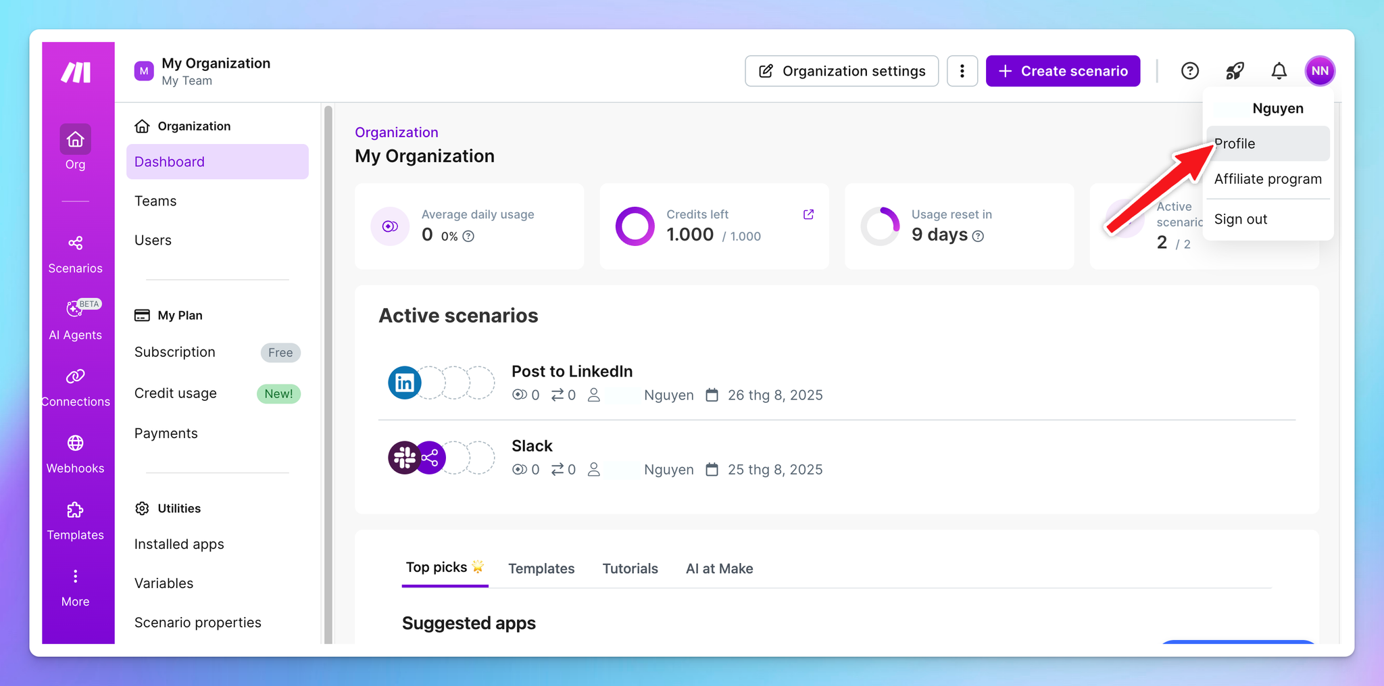The image size is (1384, 686).
Task: Switch to the Top picks tab
Action: [x=445, y=568]
